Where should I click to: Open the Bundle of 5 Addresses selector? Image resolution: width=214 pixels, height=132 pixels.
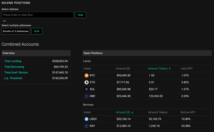point(16,31)
